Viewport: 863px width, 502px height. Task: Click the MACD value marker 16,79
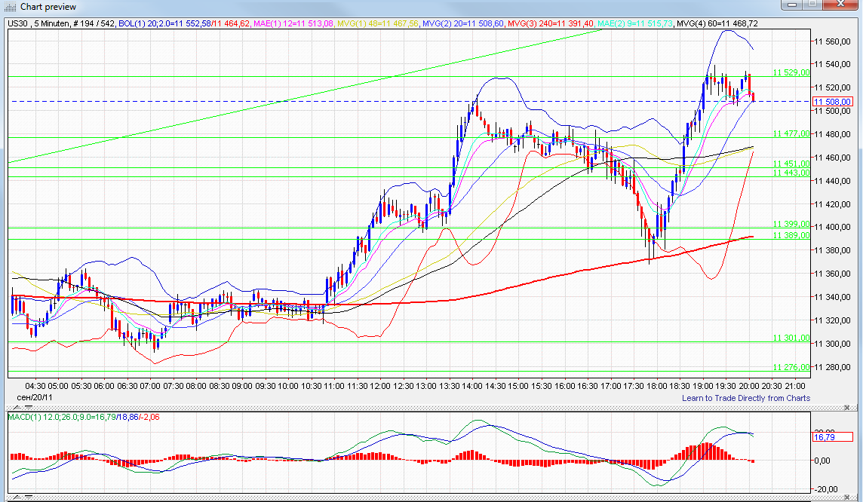[832, 437]
